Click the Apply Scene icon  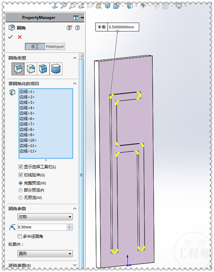point(165,6)
